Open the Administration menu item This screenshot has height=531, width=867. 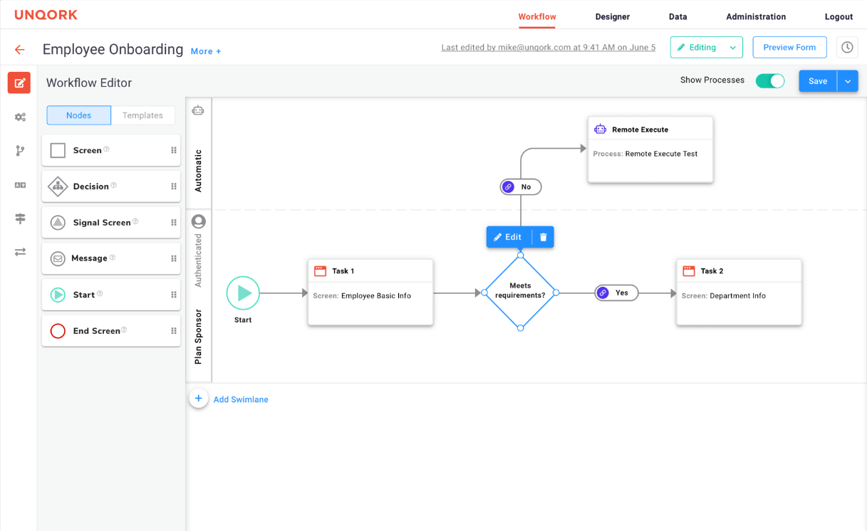pos(756,16)
